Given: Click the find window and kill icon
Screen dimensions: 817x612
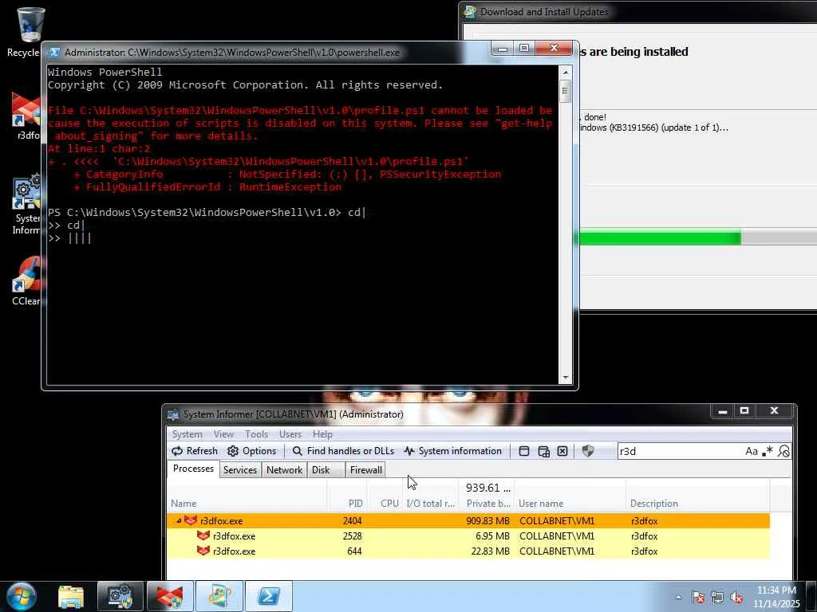Looking at the screenshot, I should [x=562, y=451].
